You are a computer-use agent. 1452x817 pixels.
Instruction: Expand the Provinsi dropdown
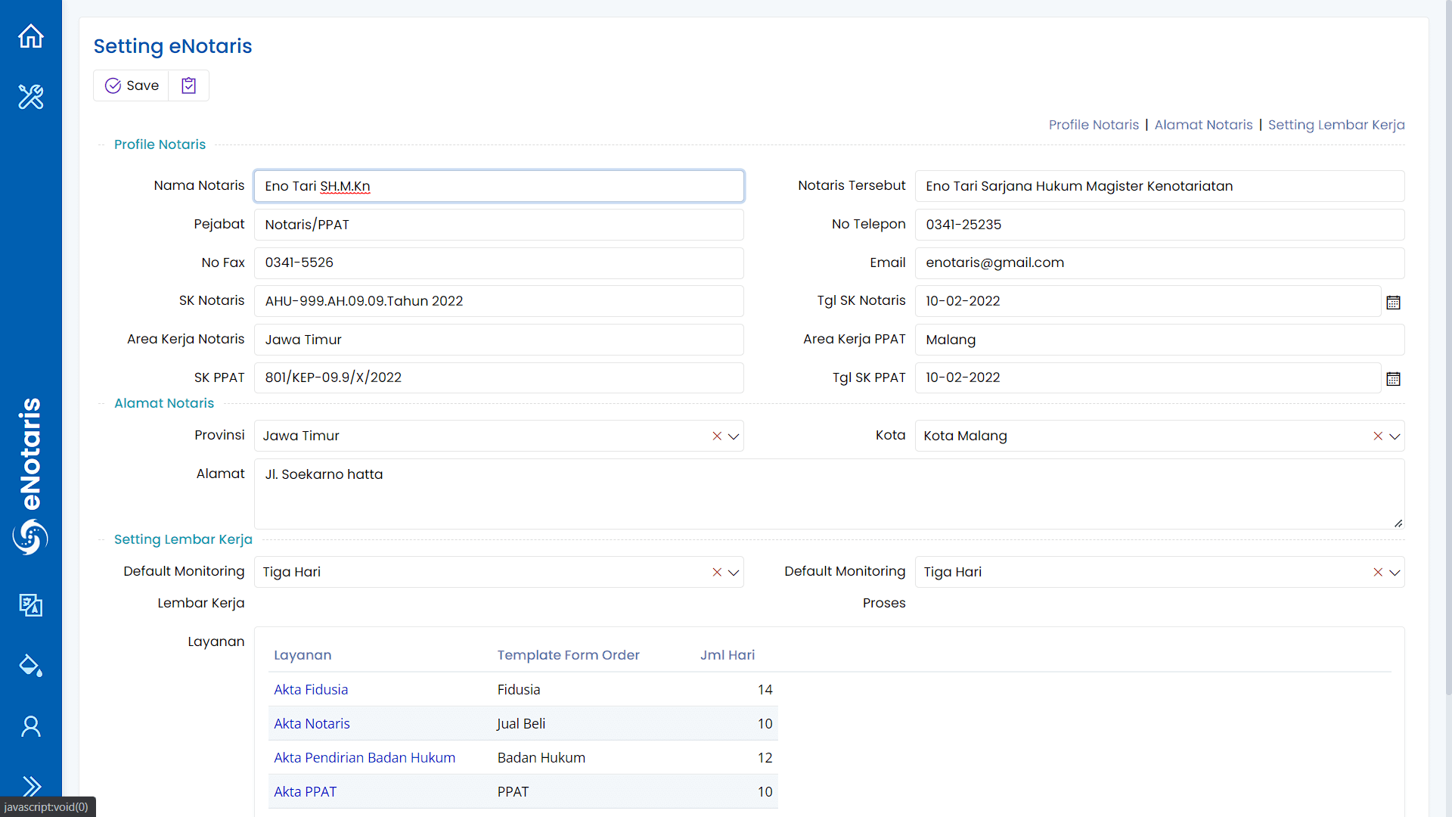pos(734,436)
